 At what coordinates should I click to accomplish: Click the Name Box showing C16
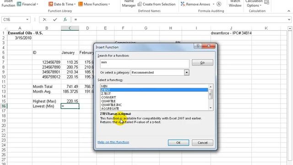(13, 20)
